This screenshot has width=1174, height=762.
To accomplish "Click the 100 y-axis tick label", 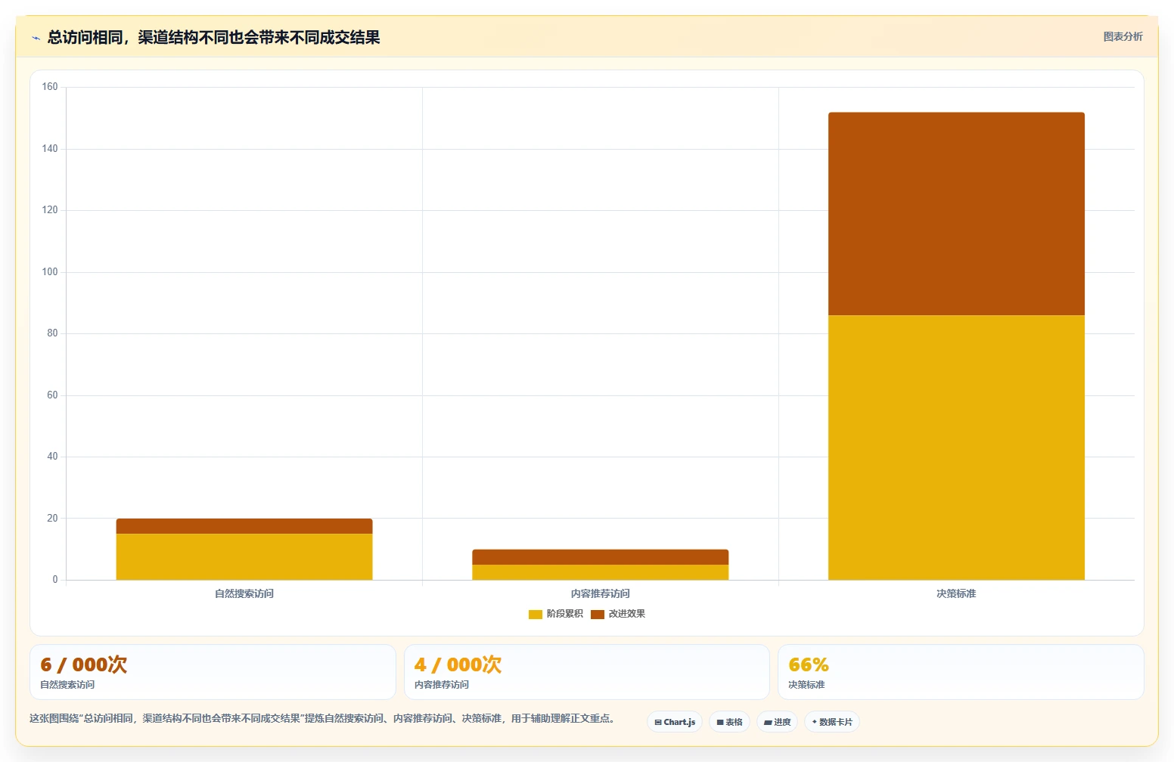I will click(50, 272).
